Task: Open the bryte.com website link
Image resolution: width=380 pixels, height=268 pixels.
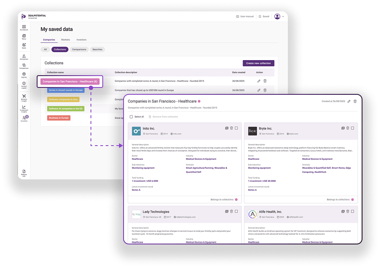Action: tap(292, 134)
